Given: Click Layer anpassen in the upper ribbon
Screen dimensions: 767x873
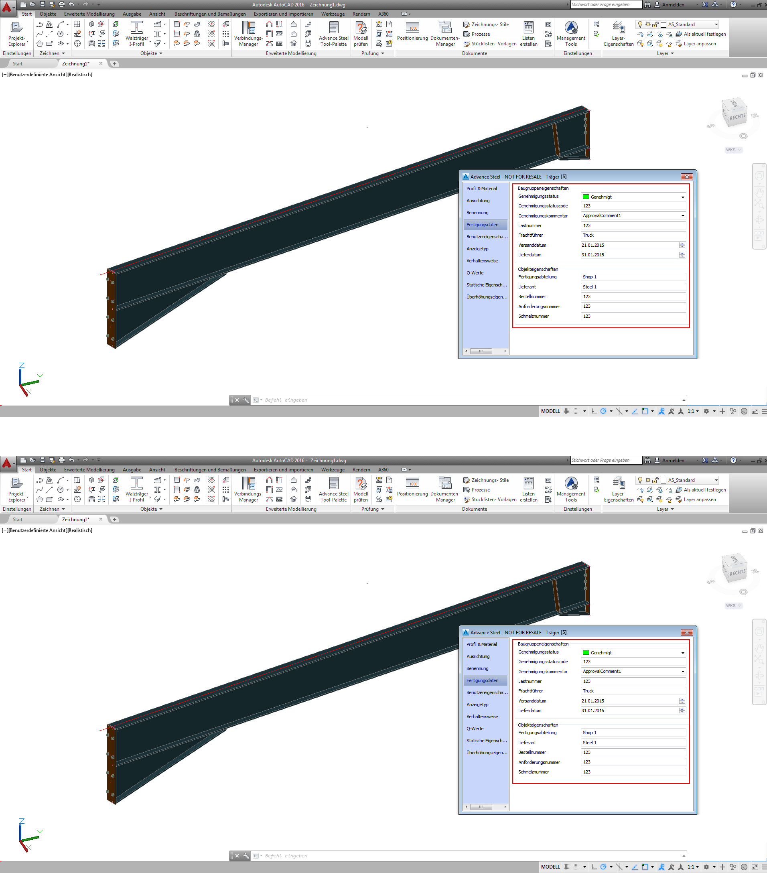Looking at the screenshot, I should click(x=695, y=44).
